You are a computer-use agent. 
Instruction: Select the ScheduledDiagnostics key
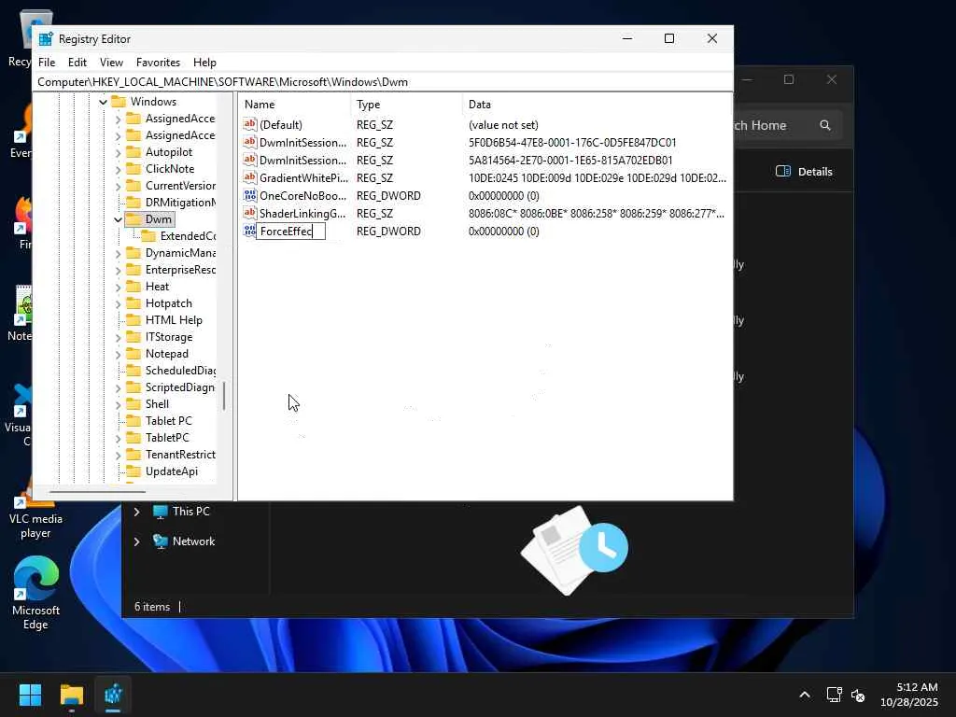click(180, 370)
